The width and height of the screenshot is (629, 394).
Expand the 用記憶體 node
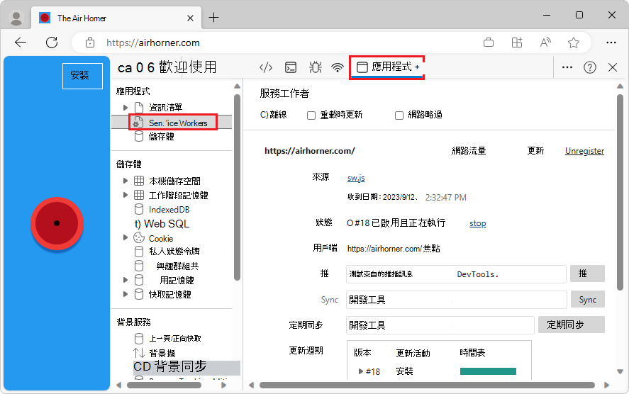(x=125, y=280)
